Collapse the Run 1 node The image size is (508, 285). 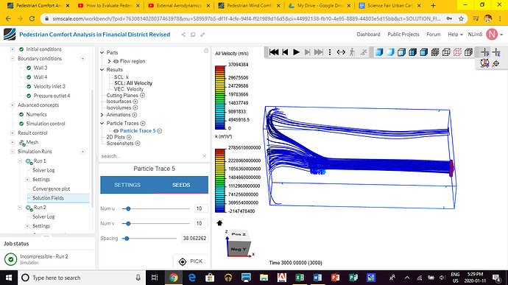coord(20,161)
